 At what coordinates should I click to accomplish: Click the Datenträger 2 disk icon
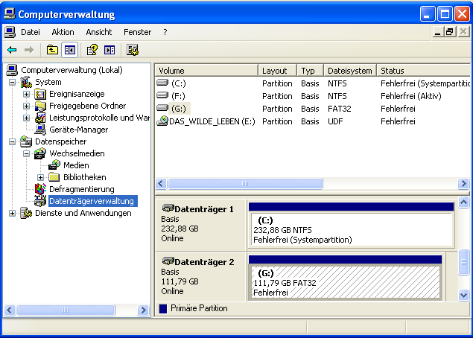point(168,262)
